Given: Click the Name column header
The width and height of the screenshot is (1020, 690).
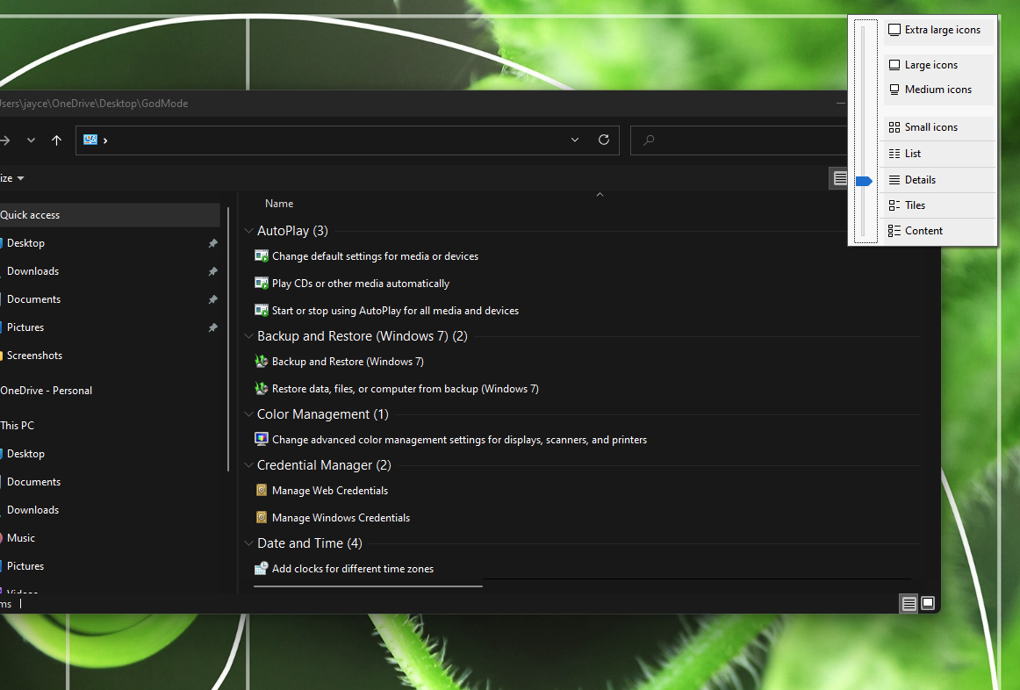Looking at the screenshot, I should (x=279, y=204).
